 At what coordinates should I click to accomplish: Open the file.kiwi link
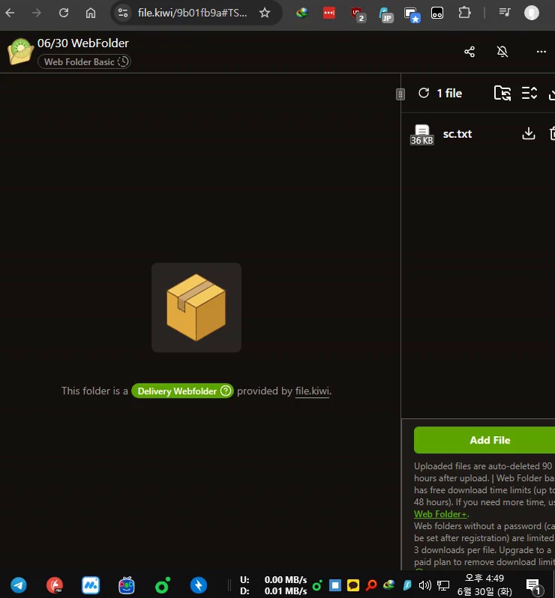tap(312, 391)
